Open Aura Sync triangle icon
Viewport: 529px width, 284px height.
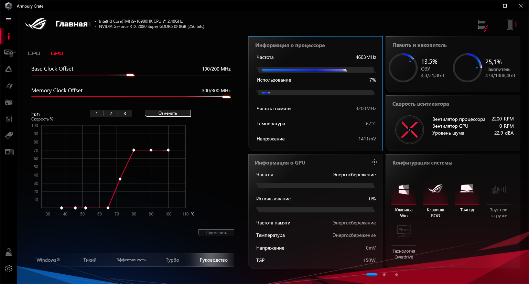pyautogui.click(x=9, y=69)
